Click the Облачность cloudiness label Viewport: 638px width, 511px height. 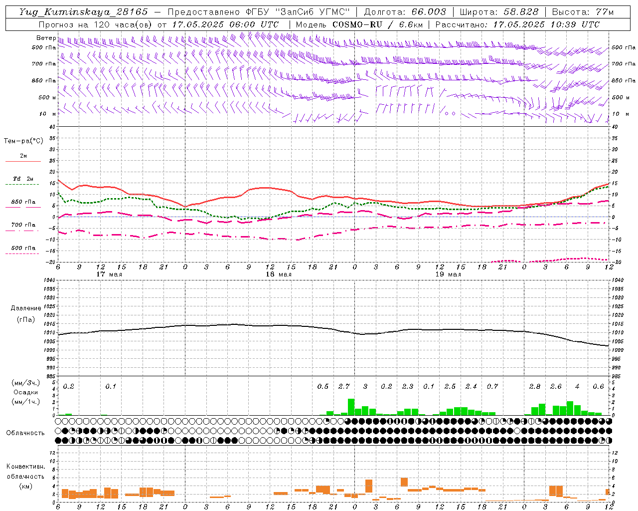(x=25, y=433)
